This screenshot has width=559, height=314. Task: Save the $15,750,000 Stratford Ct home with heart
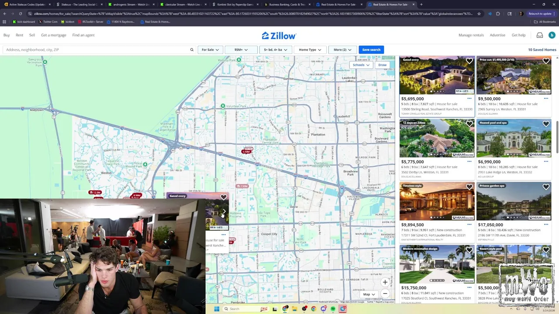tap(469, 250)
